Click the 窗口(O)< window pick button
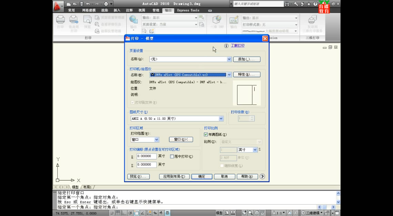The image size is (393, 216). coord(181,139)
